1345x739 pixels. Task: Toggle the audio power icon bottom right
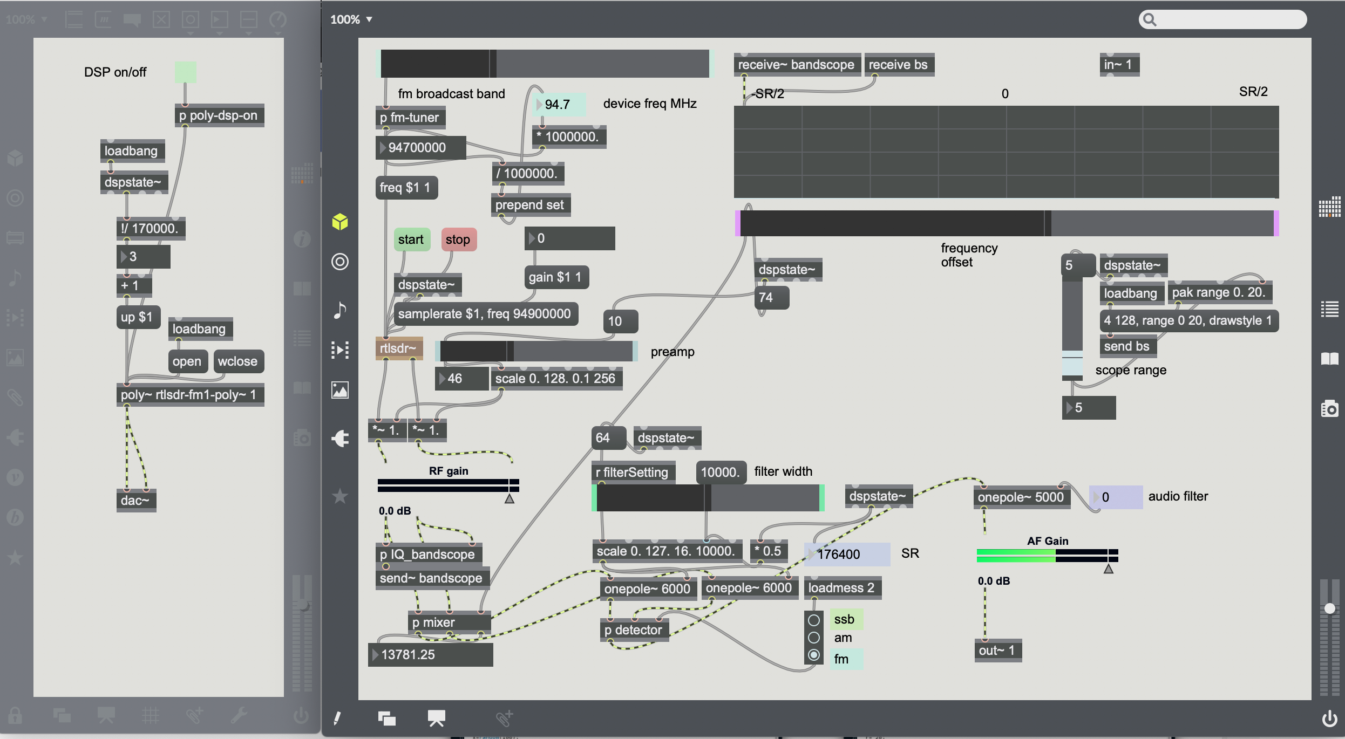point(1329,719)
